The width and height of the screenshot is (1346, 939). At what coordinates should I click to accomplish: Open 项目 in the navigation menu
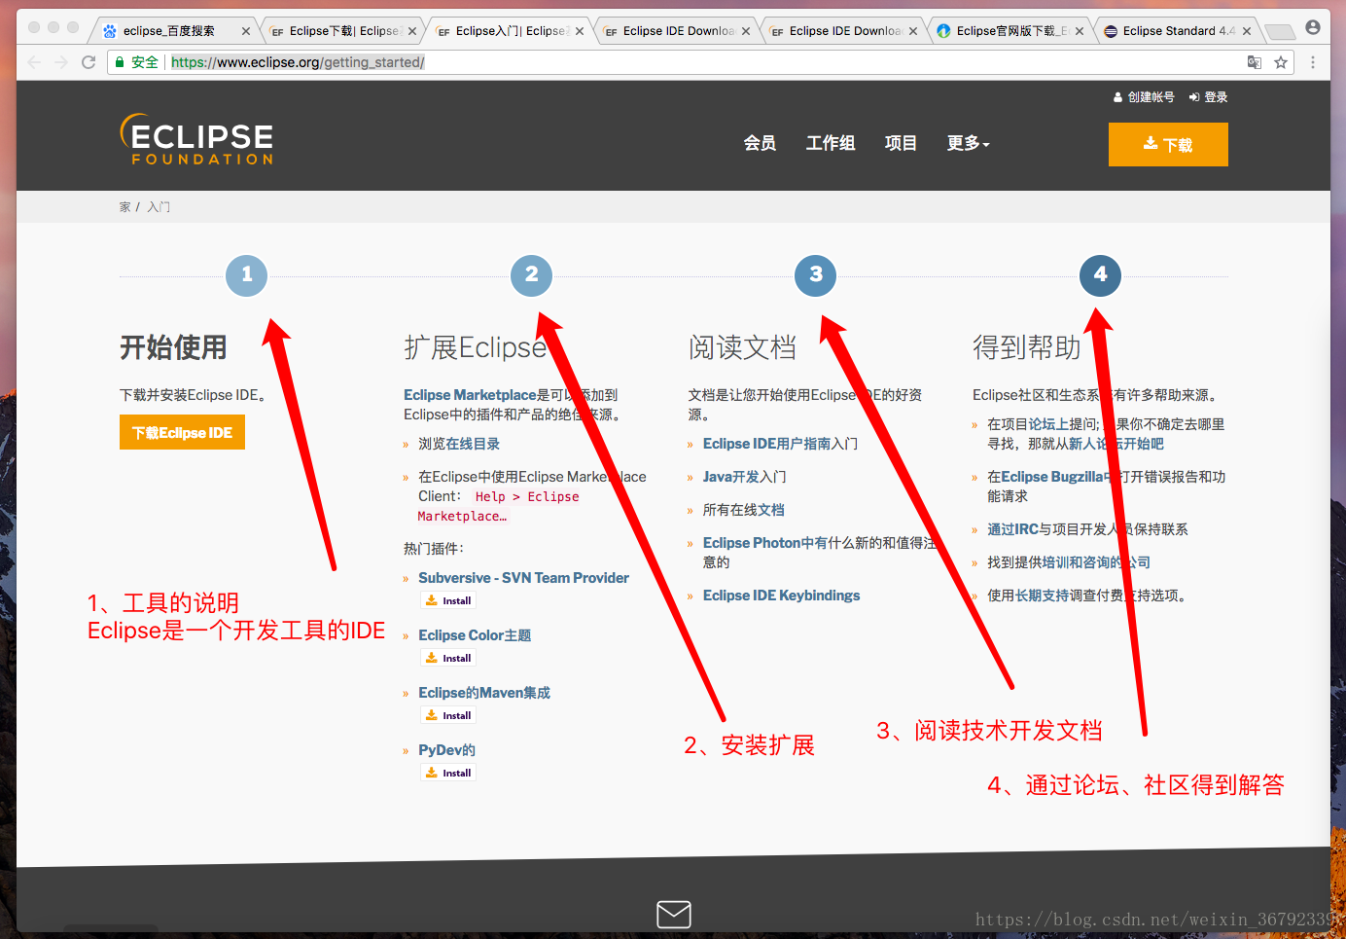click(901, 143)
